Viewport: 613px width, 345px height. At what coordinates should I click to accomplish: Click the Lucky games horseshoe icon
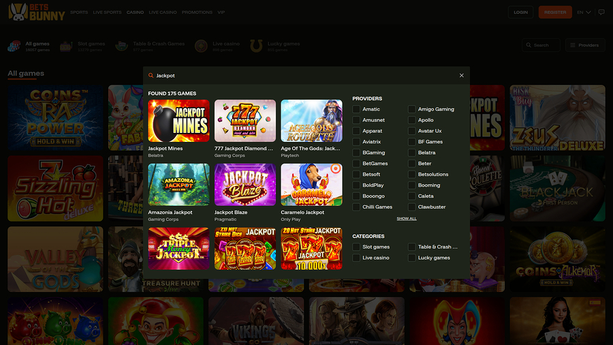click(x=256, y=46)
